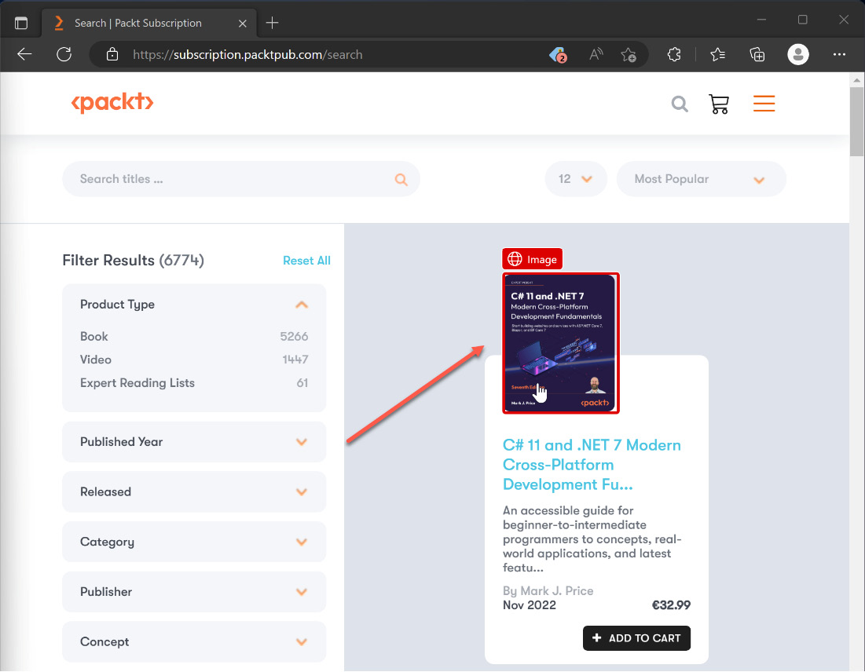The width and height of the screenshot is (865, 672).
Task: Click the €32.99 price
Action: click(671, 605)
